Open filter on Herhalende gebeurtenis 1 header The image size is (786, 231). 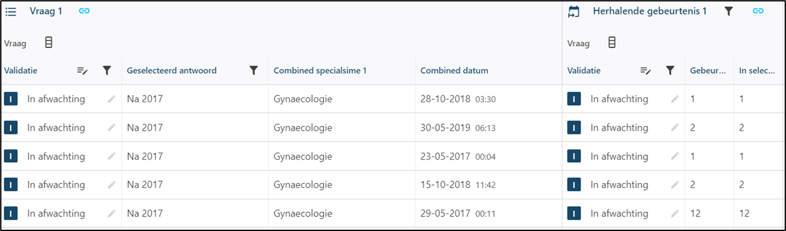tap(729, 11)
